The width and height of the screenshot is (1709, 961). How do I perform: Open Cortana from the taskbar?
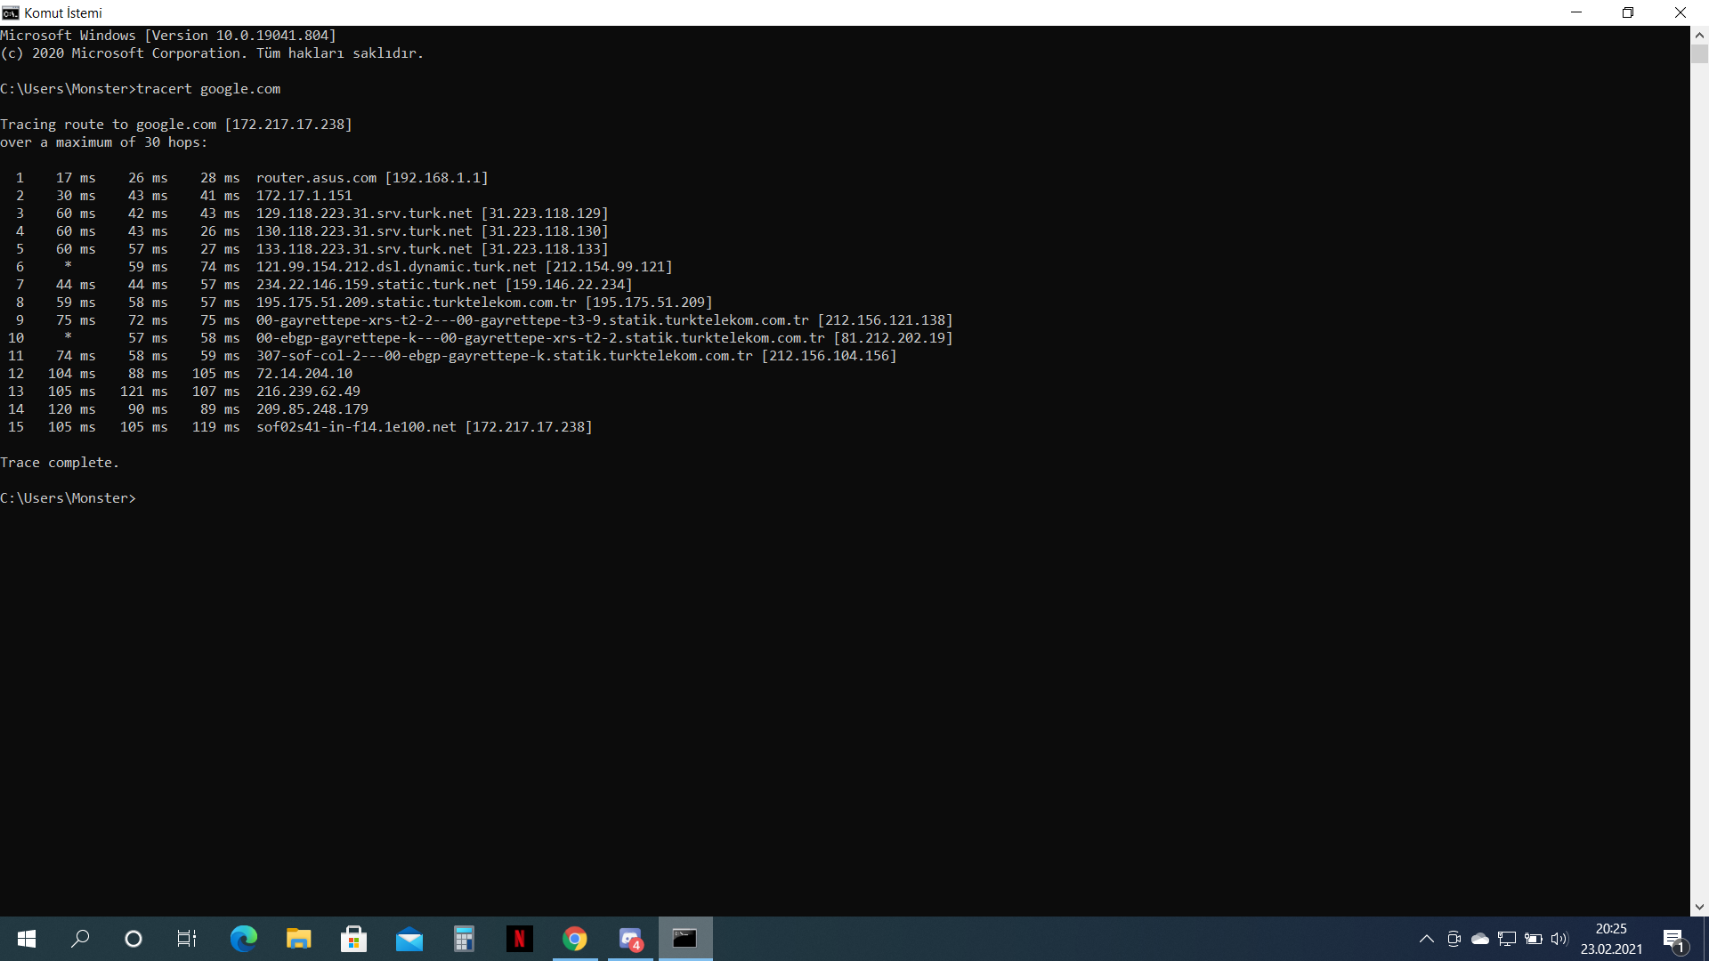[134, 939]
